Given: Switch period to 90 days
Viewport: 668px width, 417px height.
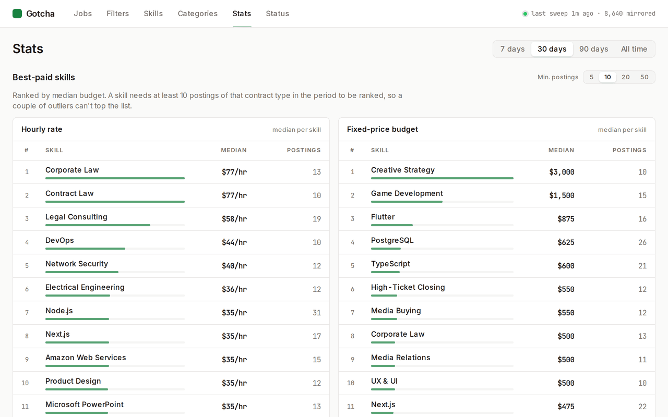Looking at the screenshot, I should tap(594, 49).
